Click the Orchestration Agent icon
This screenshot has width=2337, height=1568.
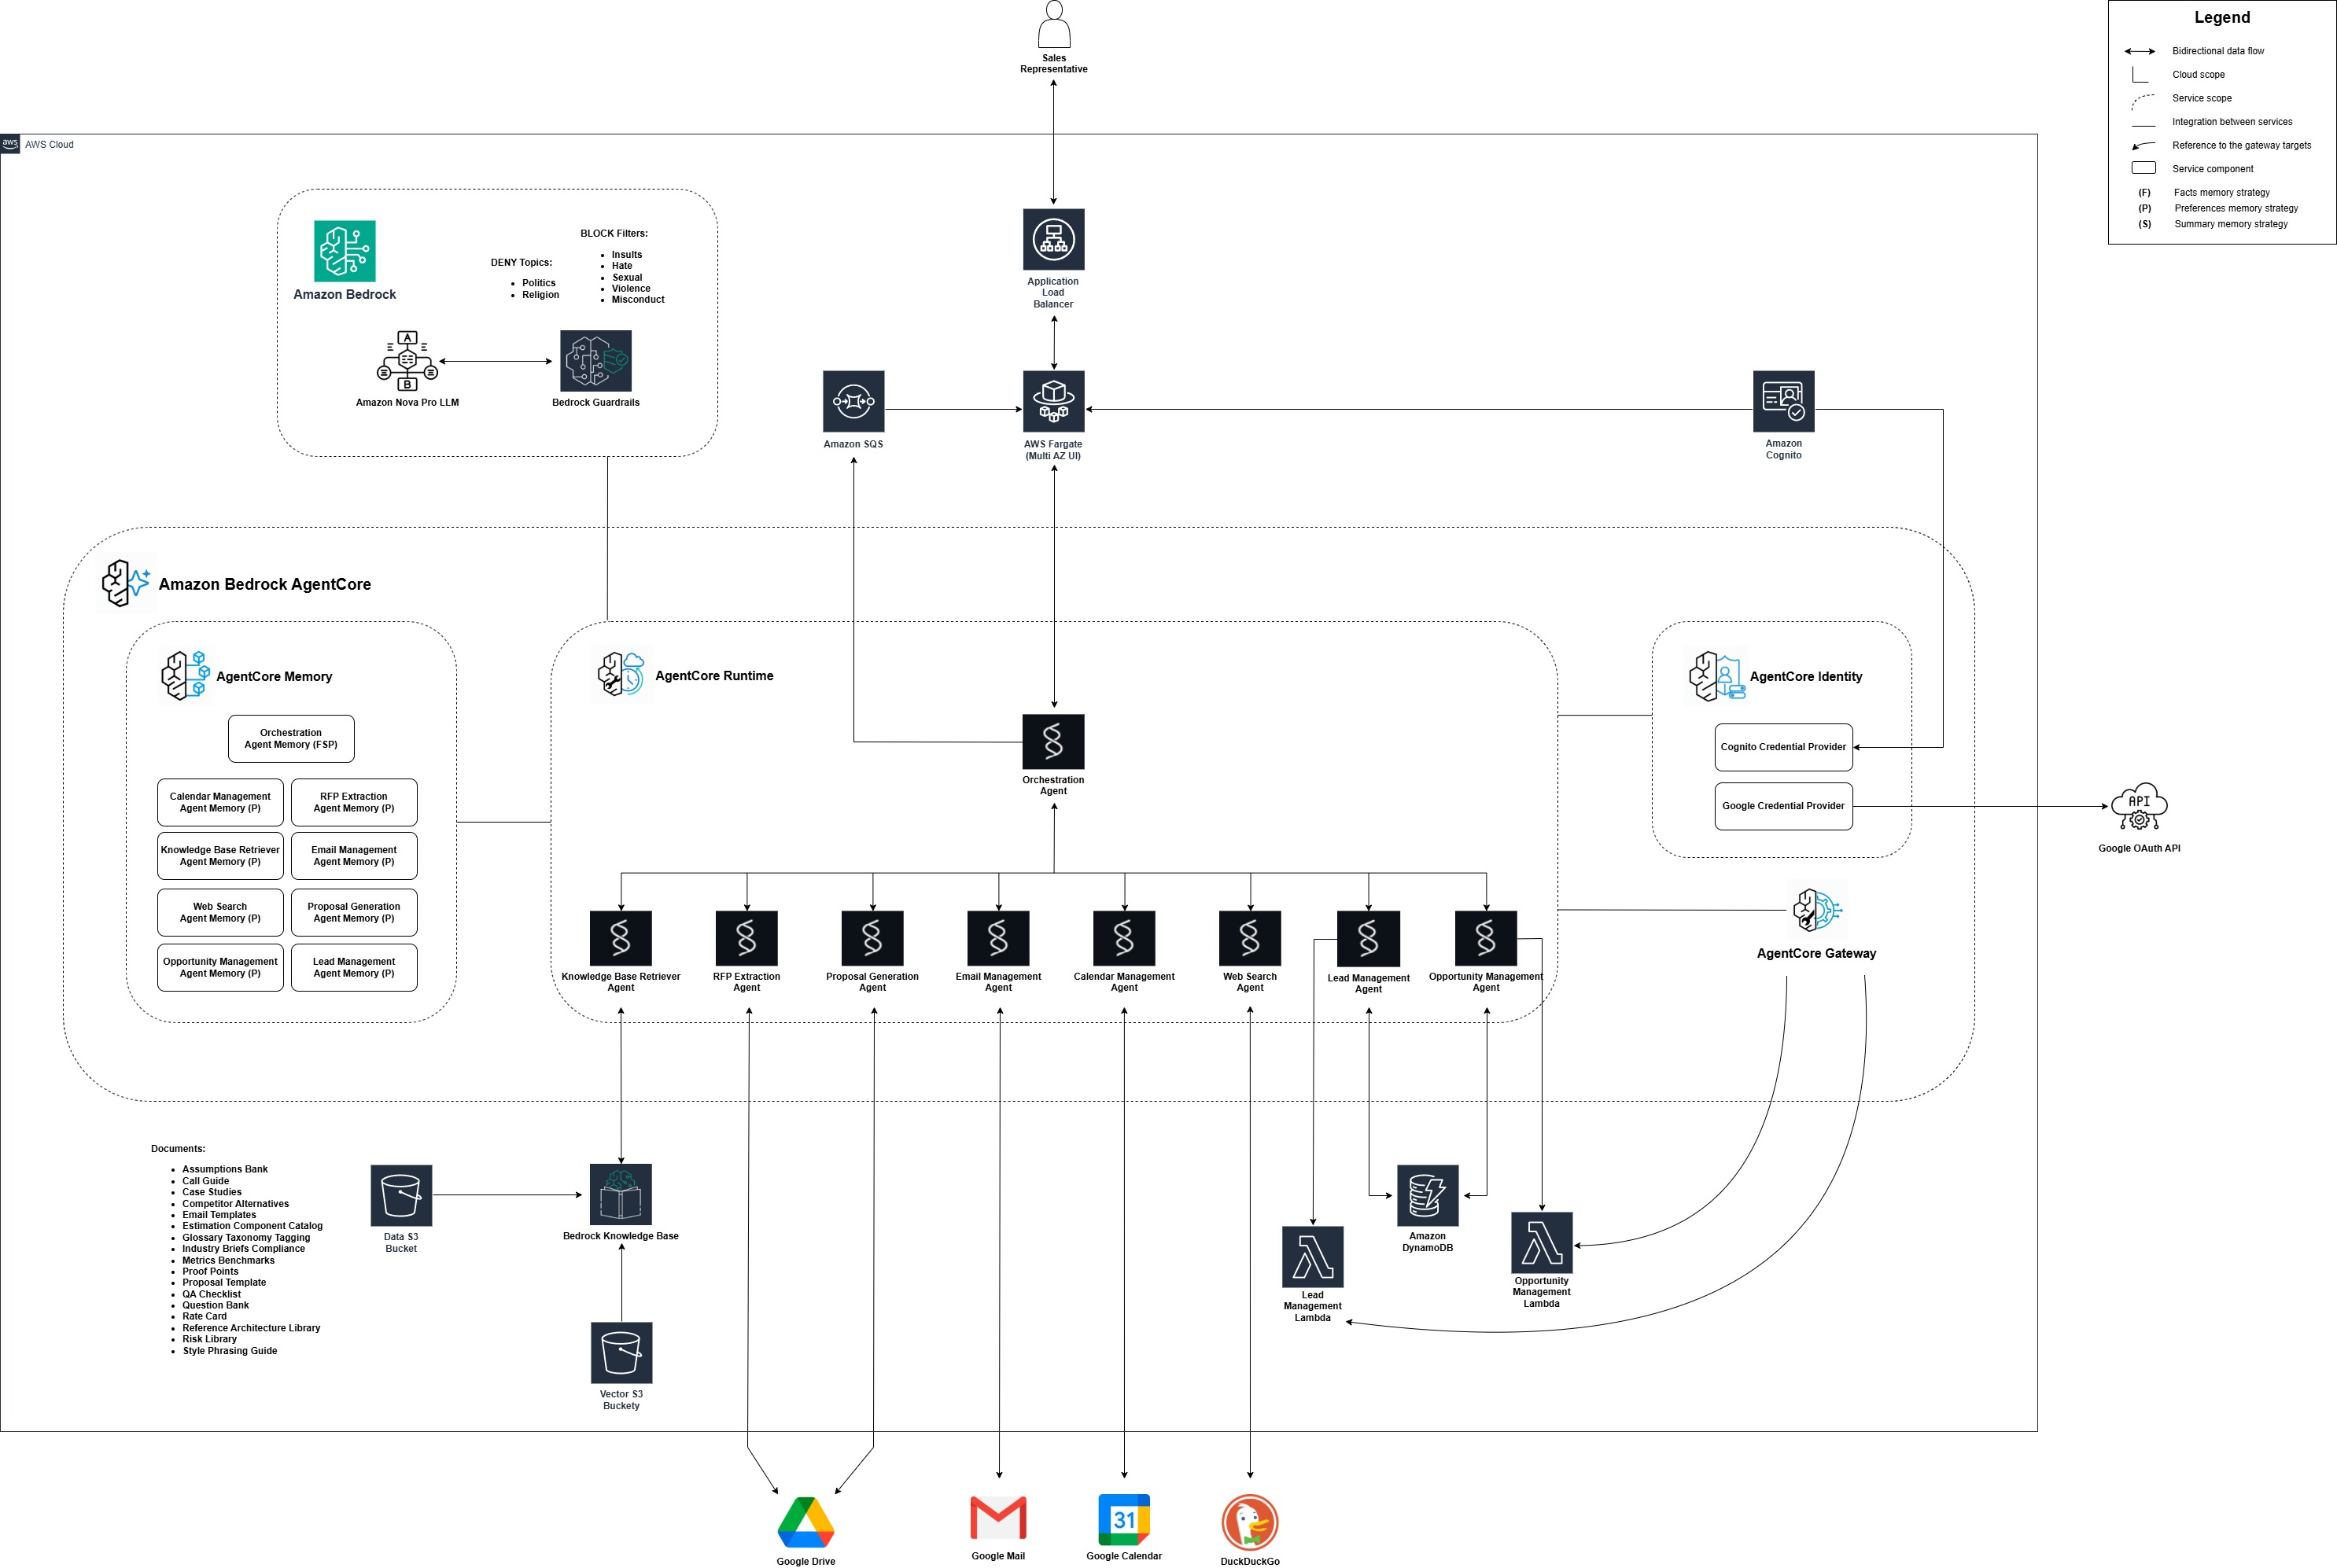pyautogui.click(x=1053, y=741)
